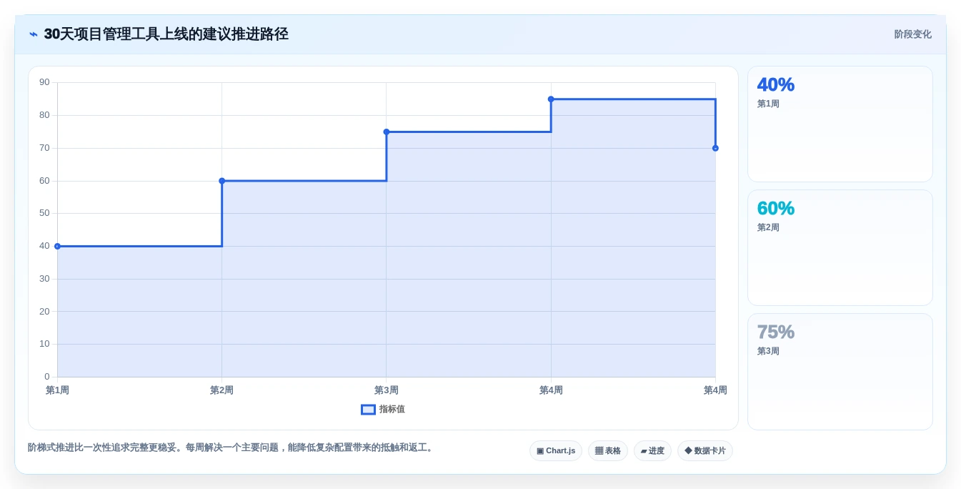The image size is (961, 489).
Task: Click the 60% value in second card
Action: click(776, 208)
